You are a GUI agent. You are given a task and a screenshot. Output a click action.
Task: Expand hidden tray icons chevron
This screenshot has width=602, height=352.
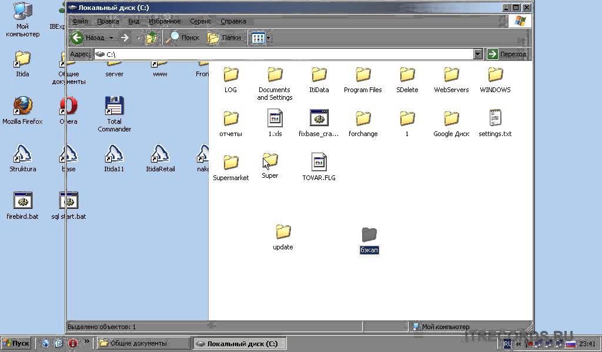coord(519,344)
